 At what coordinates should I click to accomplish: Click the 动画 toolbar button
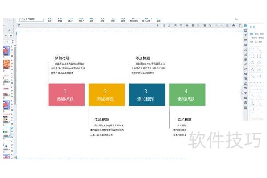[92, 20]
